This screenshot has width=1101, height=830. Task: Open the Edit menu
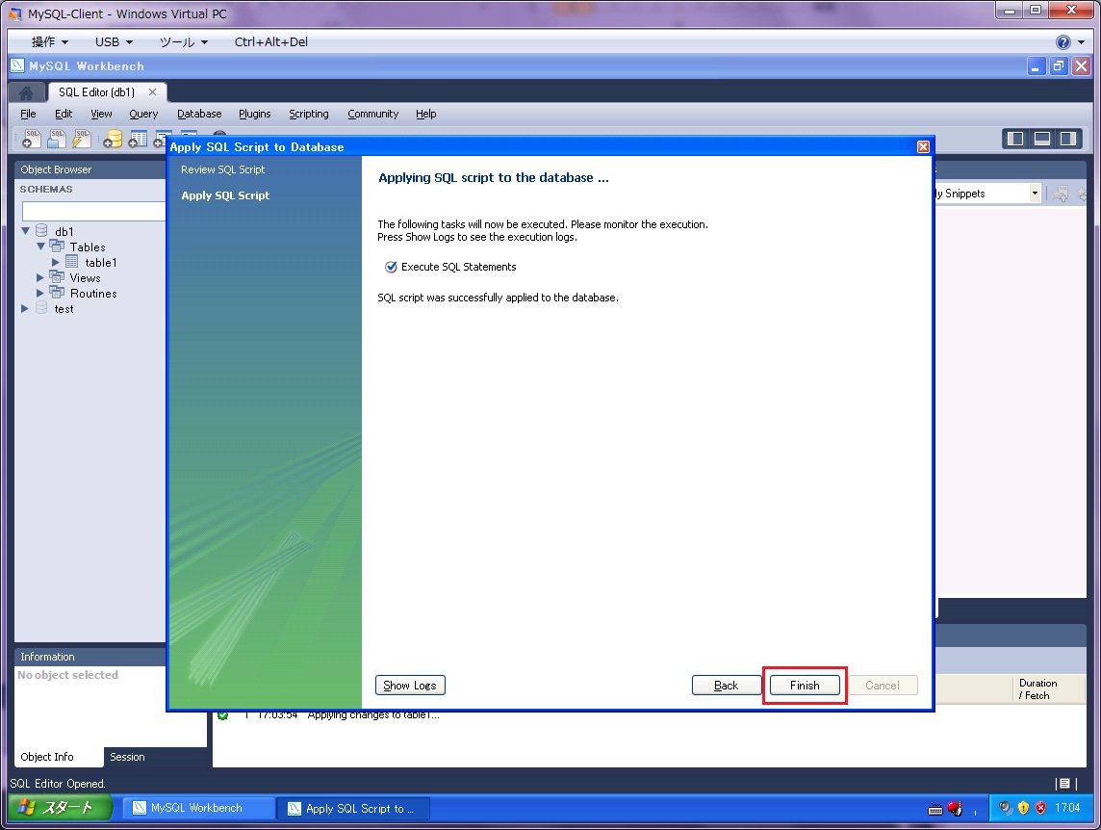[x=64, y=114]
